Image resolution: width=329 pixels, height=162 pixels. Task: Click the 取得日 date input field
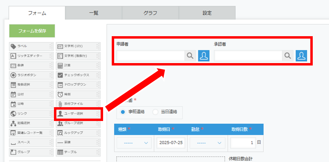click(x=171, y=143)
